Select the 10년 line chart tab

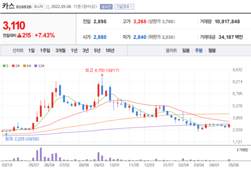pyautogui.click(x=110, y=51)
